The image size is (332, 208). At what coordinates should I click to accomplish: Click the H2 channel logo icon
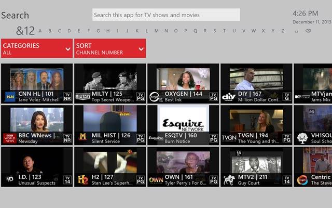83,179
